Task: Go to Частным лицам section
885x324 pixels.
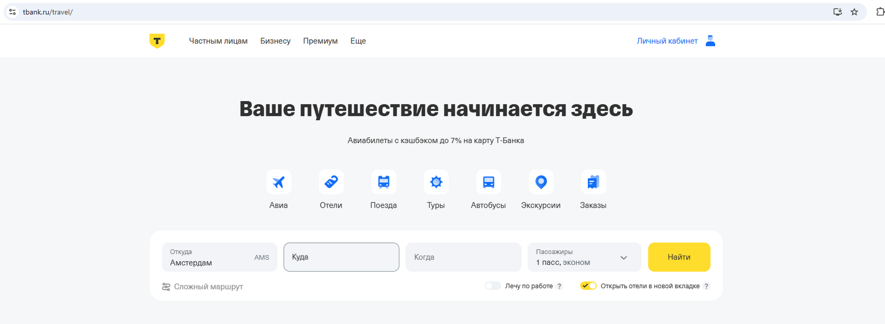Action: [x=218, y=41]
